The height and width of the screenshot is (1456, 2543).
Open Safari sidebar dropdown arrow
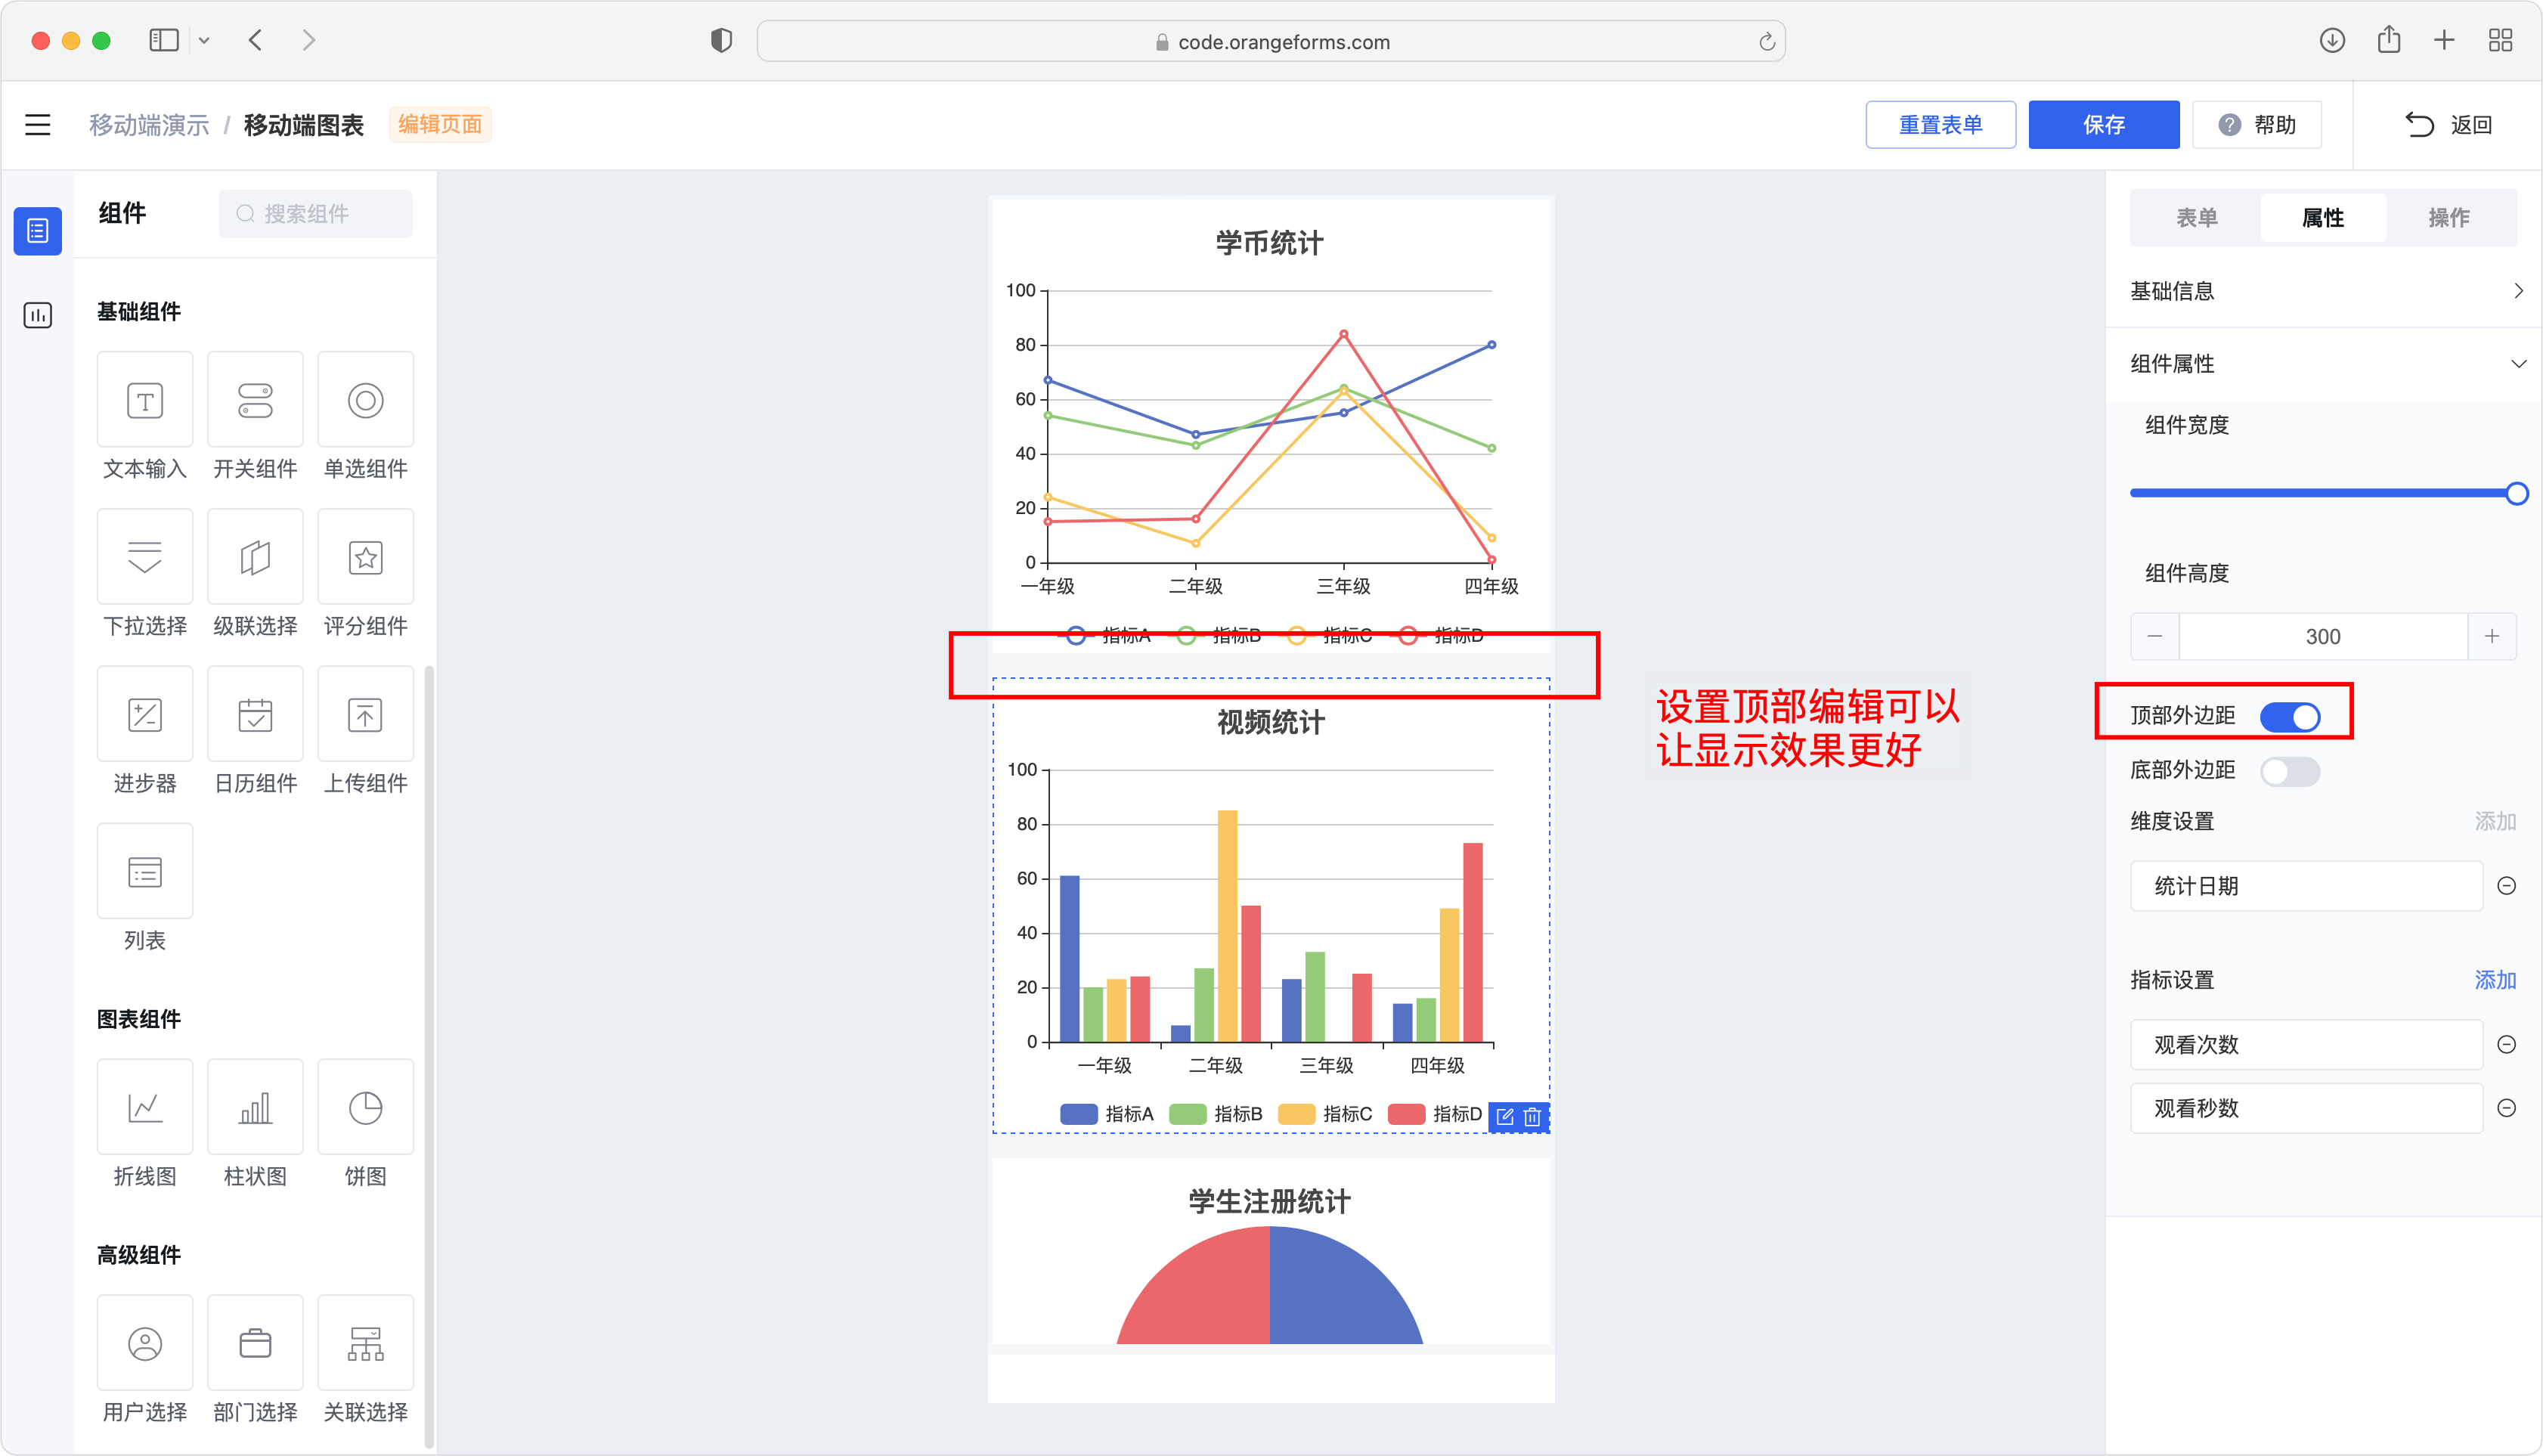(x=204, y=41)
